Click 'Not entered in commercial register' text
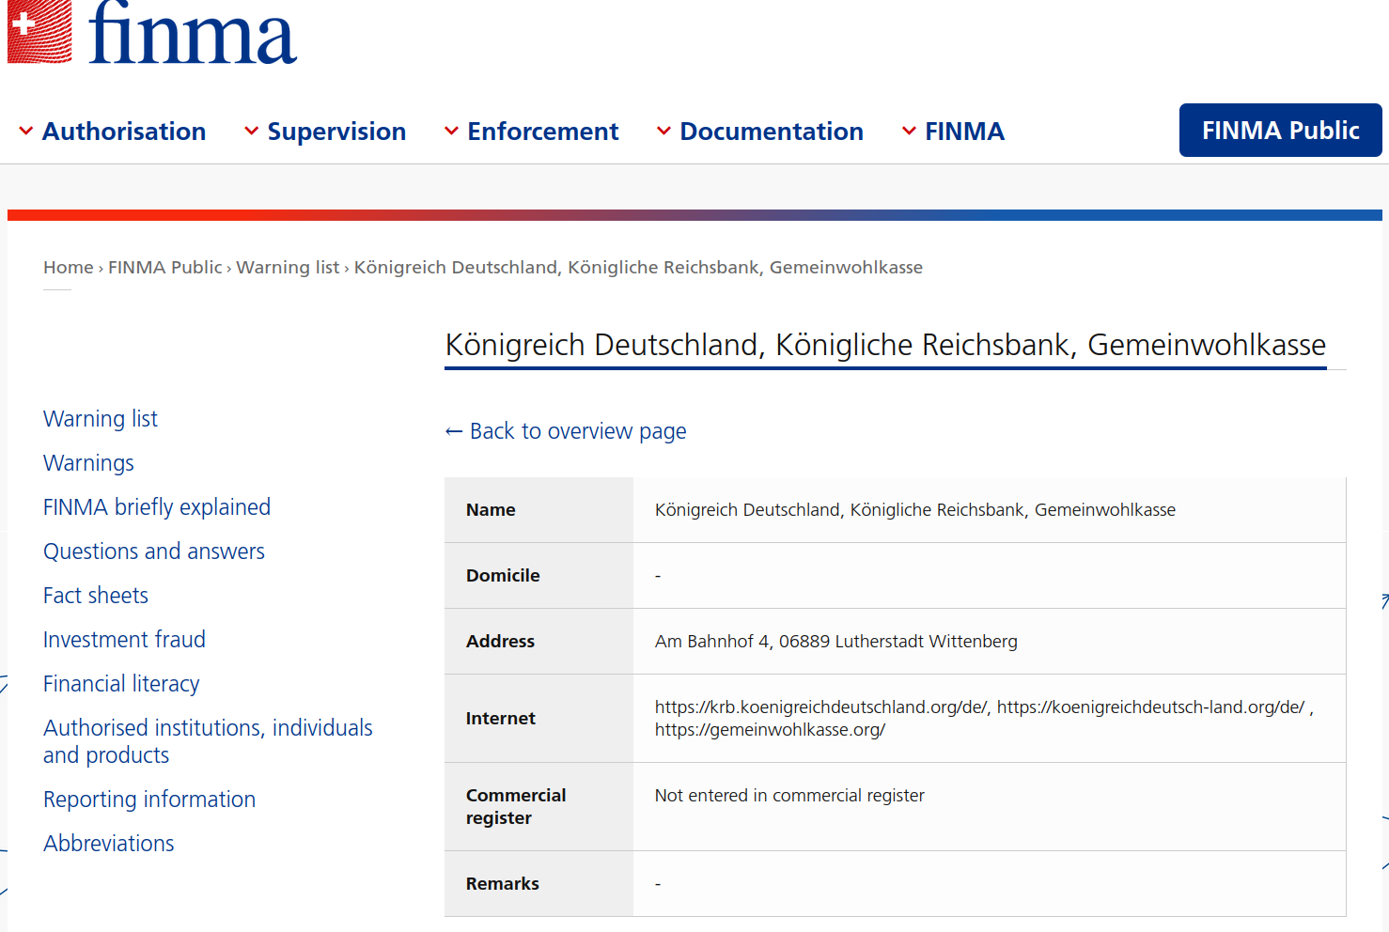Screen dimensions: 1389x932 789,796
